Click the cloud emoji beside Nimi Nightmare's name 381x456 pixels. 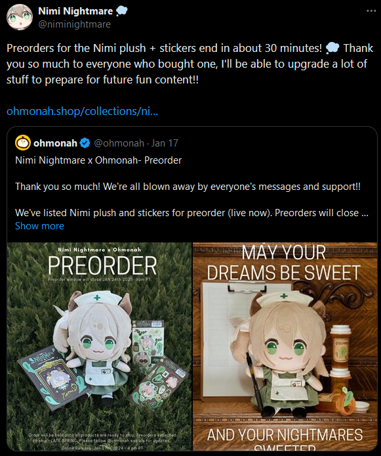[121, 11]
